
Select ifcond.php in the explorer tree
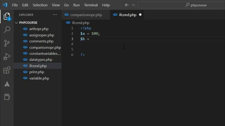coord(38,66)
